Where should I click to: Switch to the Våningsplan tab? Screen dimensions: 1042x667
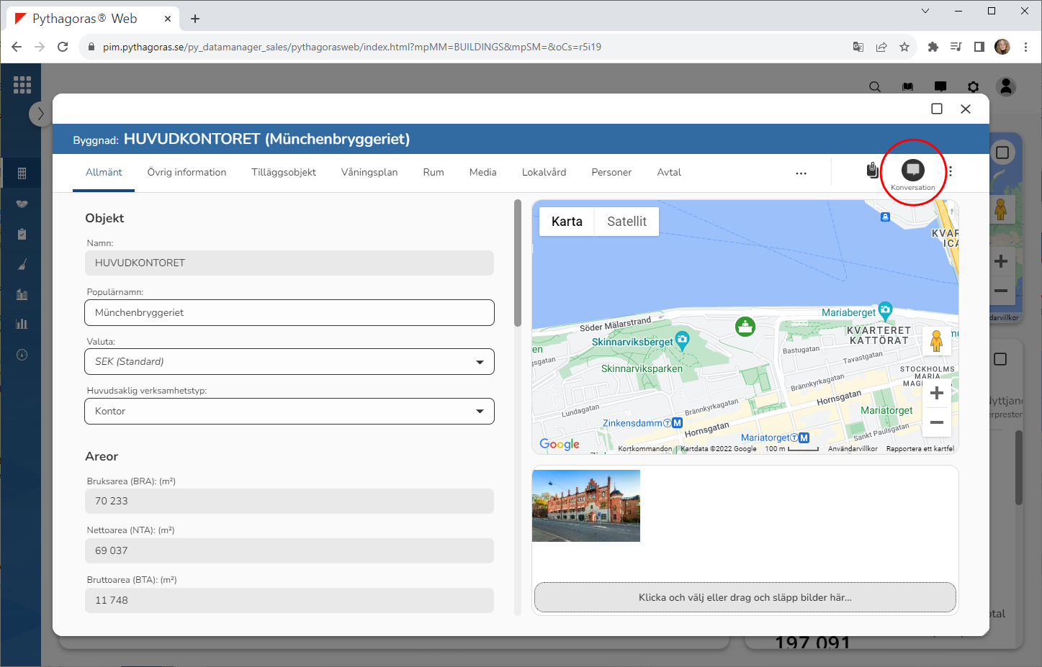369,173
